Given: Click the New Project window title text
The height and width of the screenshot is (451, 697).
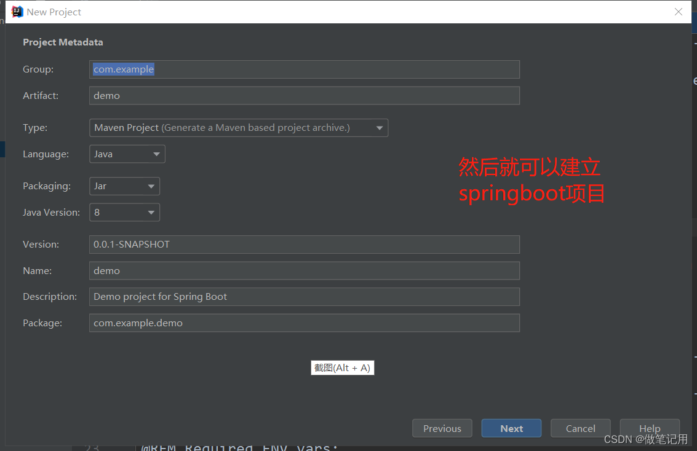Looking at the screenshot, I should point(54,12).
